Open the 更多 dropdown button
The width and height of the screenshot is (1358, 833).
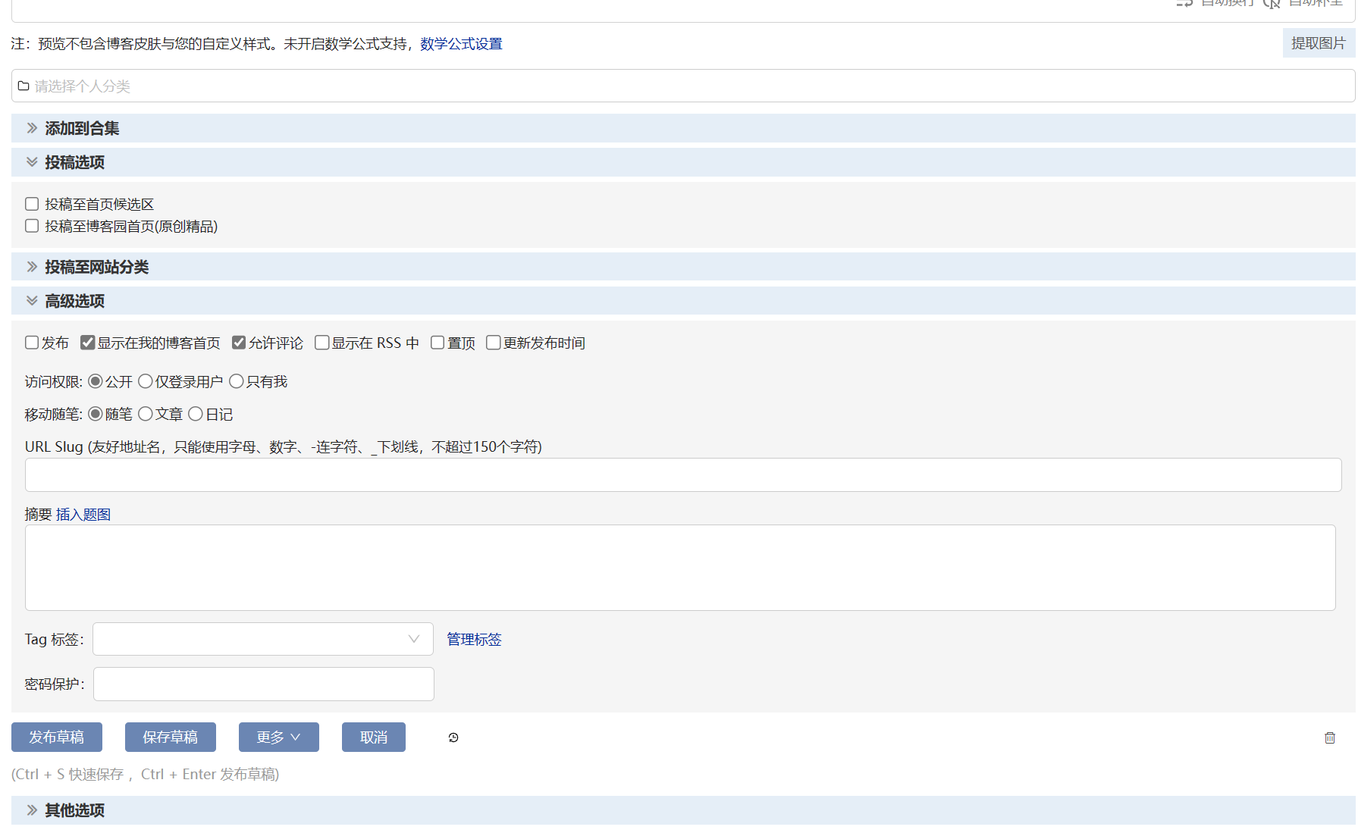(279, 737)
